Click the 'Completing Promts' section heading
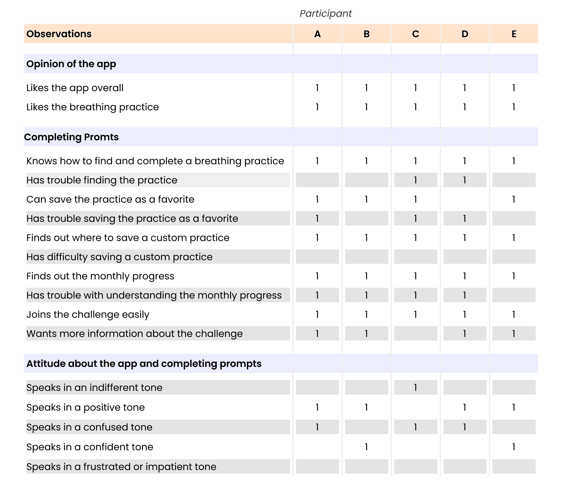 tap(71, 137)
